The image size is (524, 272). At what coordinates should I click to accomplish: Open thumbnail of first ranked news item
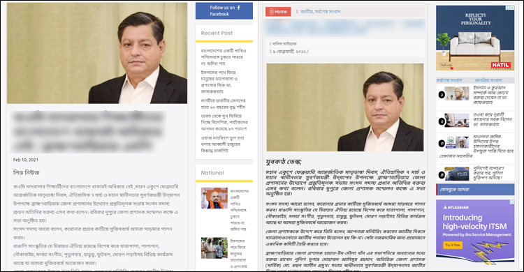pyautogui.click(x=457, y=93)
